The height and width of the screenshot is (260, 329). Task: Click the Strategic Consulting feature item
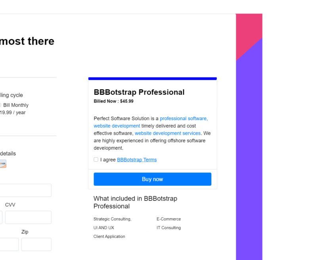point(112,219)
